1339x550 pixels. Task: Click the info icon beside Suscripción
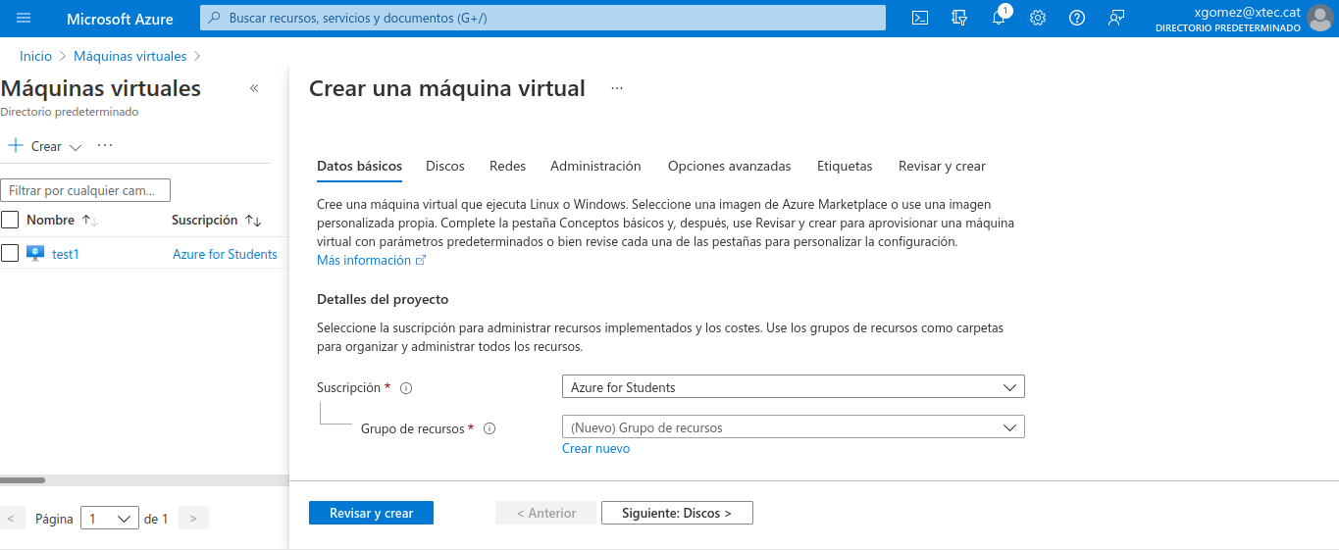(406, 388)
